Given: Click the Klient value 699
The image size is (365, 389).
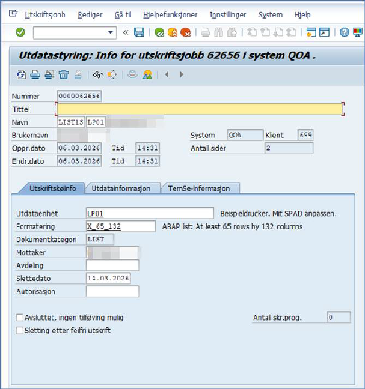Looking at the screenshot, I should [x=305, y=135].
